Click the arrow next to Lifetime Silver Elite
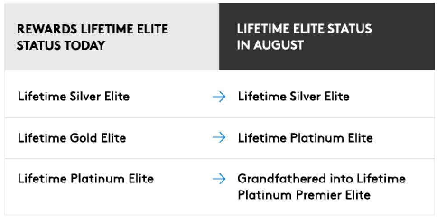Image resolution: width=437 pixels, height=219 pixels. point(219,97)
